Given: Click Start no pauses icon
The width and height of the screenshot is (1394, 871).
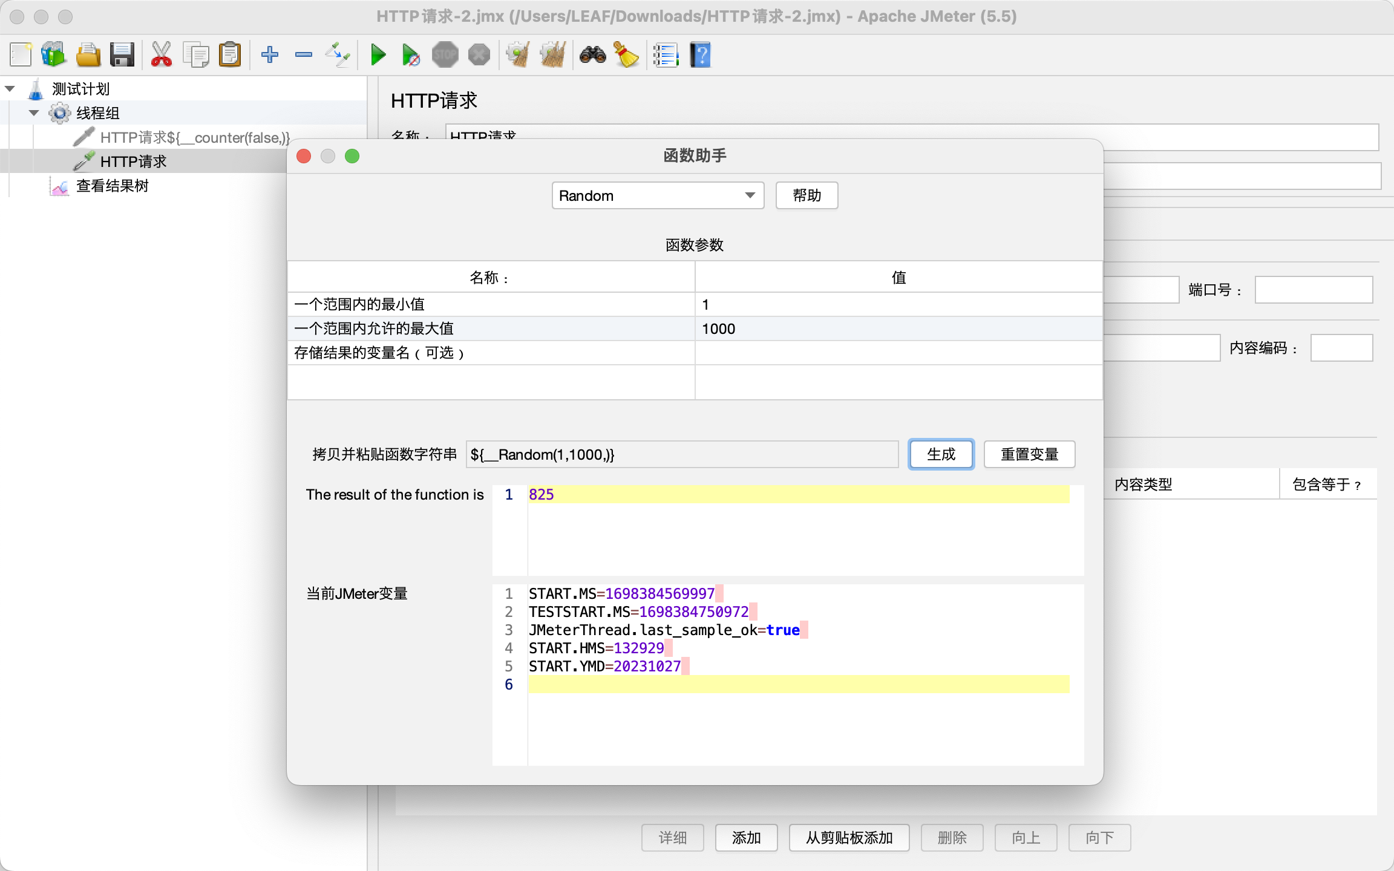Looking at the screenshot, I should (411, 55).
